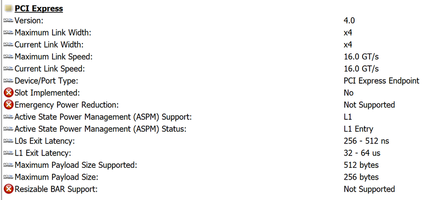The width and height of the screenshot is (435, 200).
Task: Select the ASPM Status row label
Action: pyautogui.click(x=101, y=129)
